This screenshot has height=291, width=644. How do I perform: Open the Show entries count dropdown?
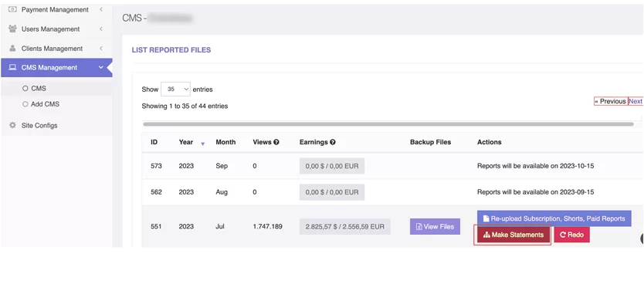click(x=175, y=89)
